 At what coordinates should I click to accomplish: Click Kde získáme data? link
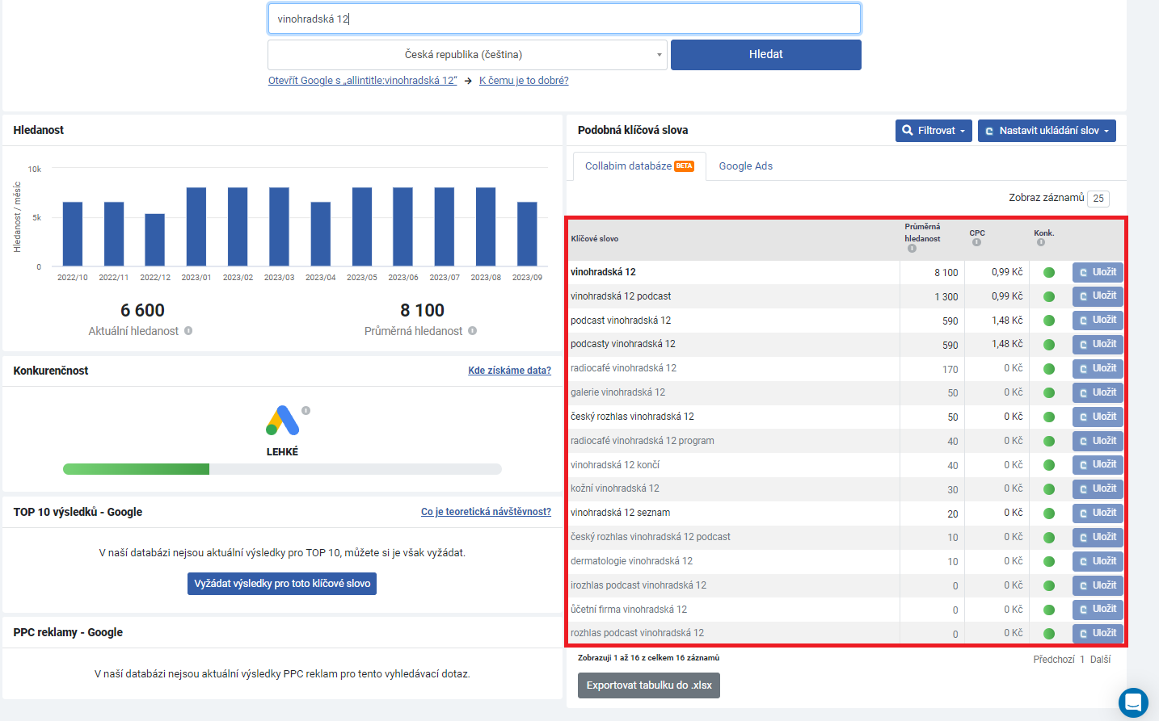click(x=510, y=371)
